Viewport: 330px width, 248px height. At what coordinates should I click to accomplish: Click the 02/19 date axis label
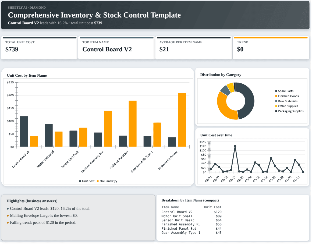point(232,179)
